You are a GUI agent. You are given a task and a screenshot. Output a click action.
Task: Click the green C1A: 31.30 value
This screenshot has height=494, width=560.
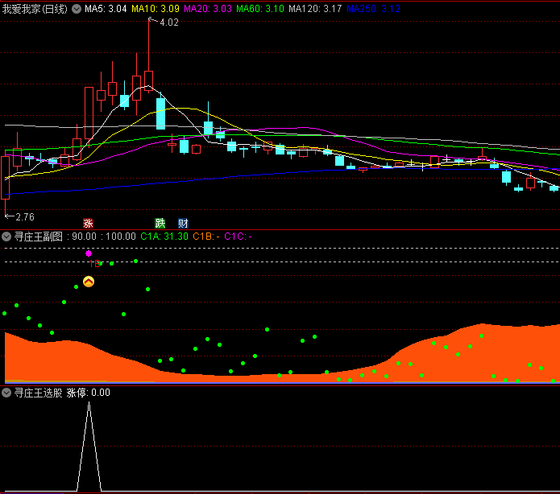(164, 237)
